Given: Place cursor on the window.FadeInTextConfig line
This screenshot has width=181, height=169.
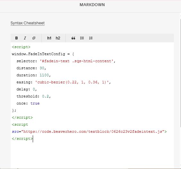Looking at the screenshot, I should coord(43,54).
